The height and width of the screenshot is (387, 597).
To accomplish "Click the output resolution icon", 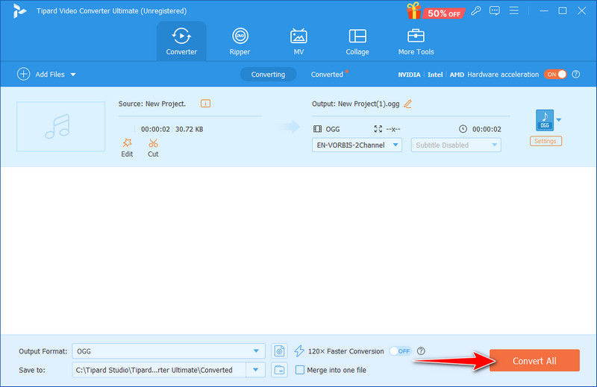I will [x=378, y=129].
